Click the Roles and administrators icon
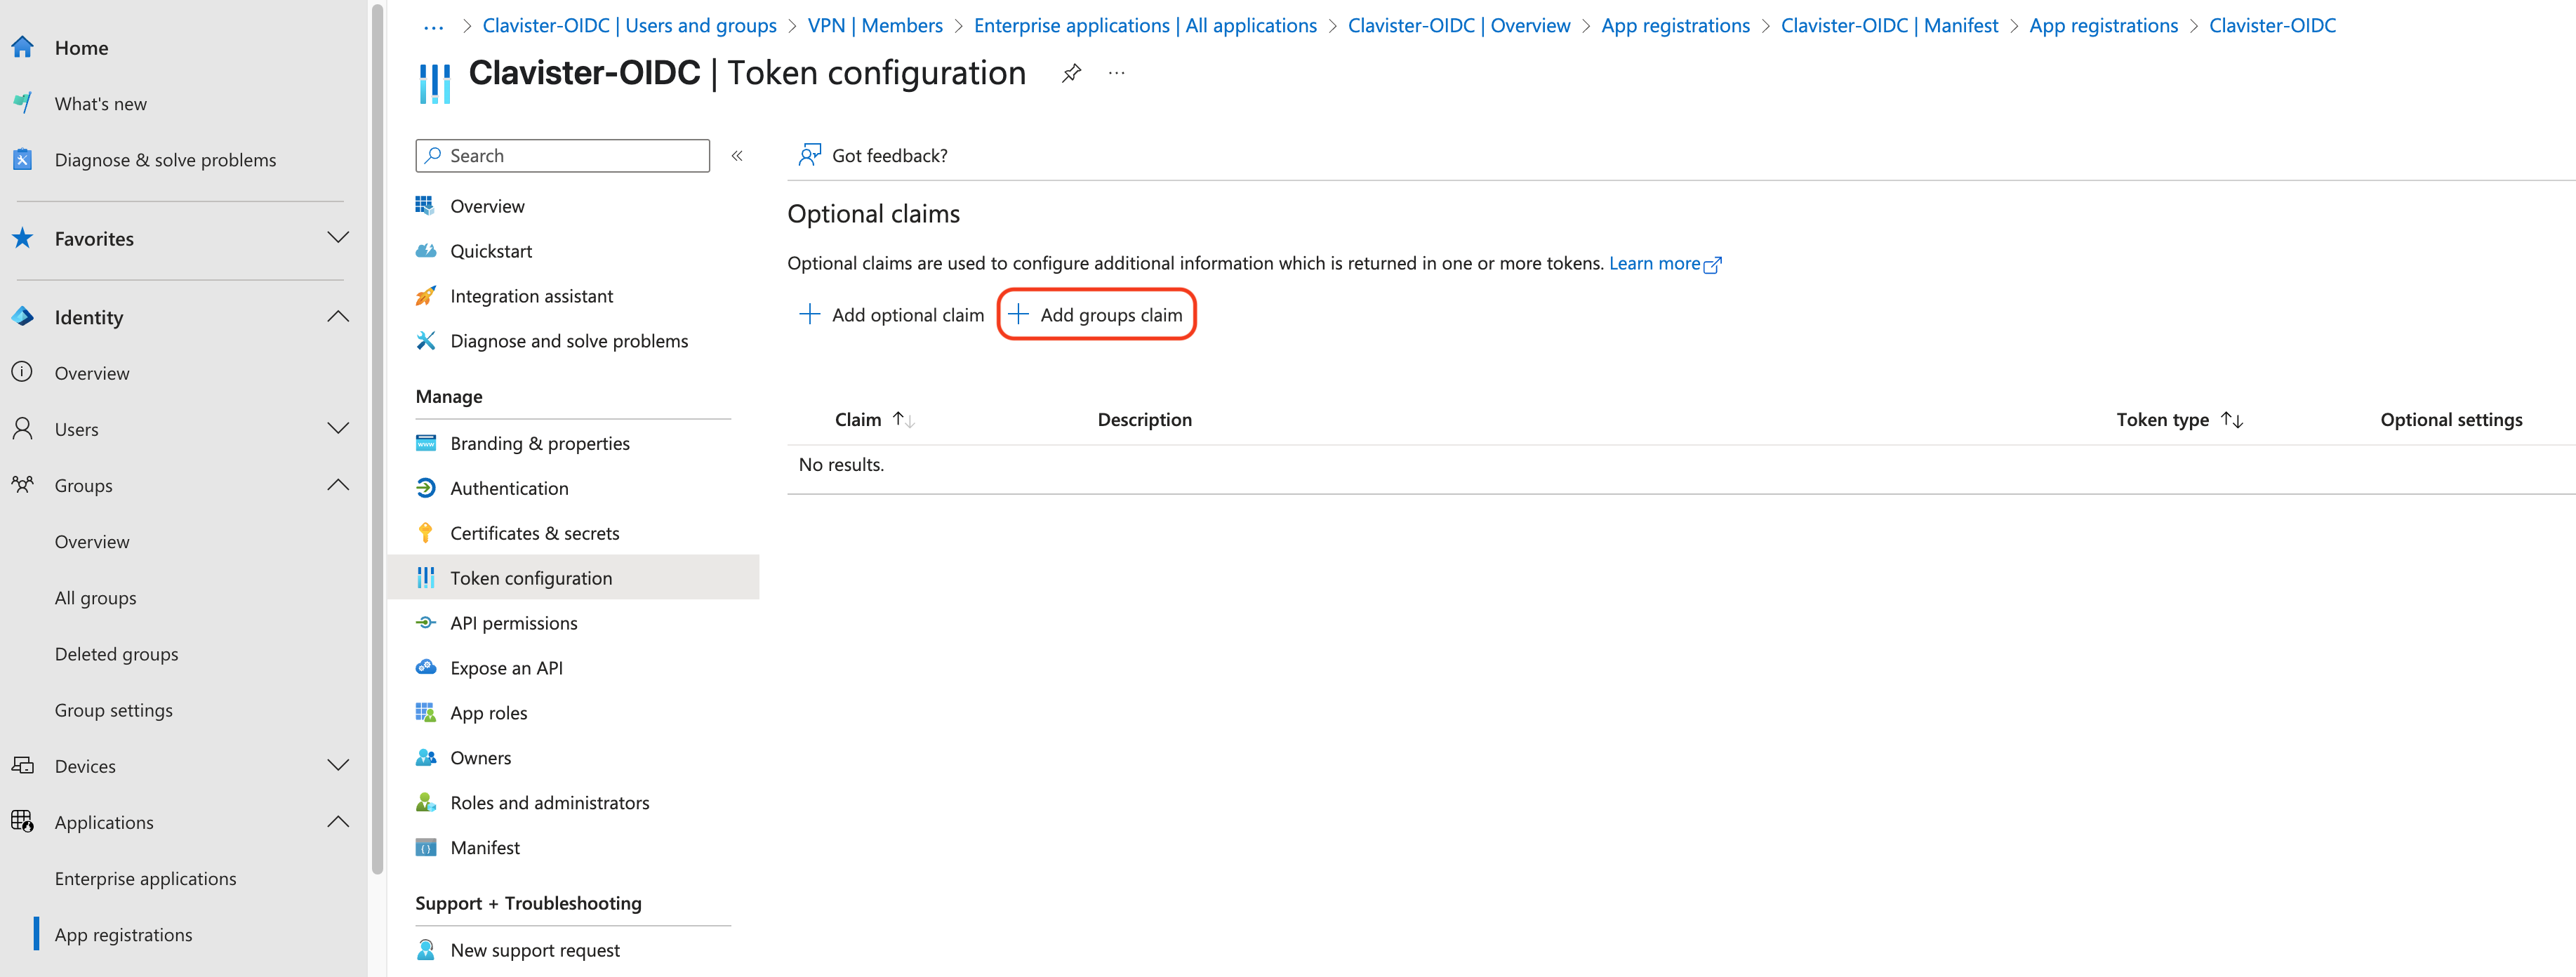 (426, 802)
